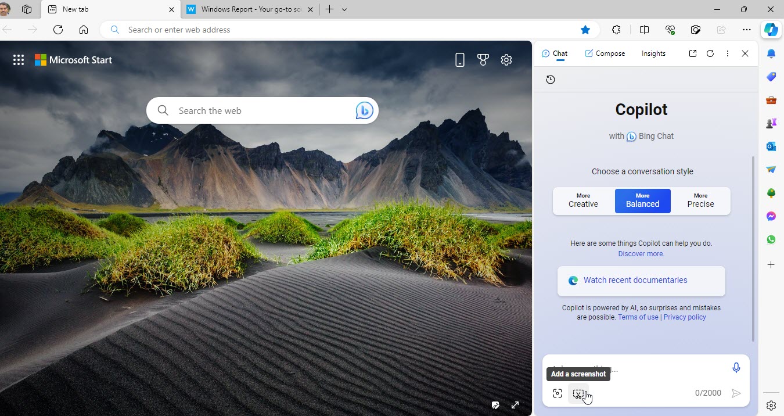Click the send message arrow
The width and height of the screenshot is (784, 416).
[736, 393]
